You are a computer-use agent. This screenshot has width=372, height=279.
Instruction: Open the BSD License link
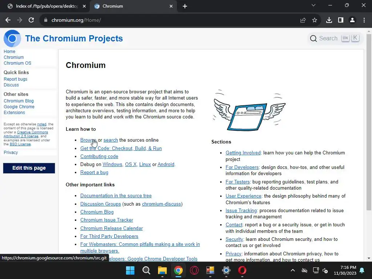[x=20, y=144]
